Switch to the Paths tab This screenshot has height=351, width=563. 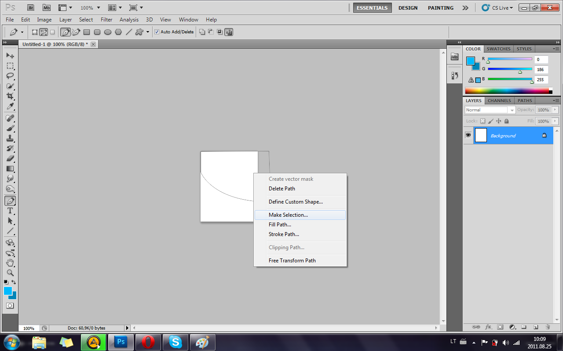tap(525, 100)
